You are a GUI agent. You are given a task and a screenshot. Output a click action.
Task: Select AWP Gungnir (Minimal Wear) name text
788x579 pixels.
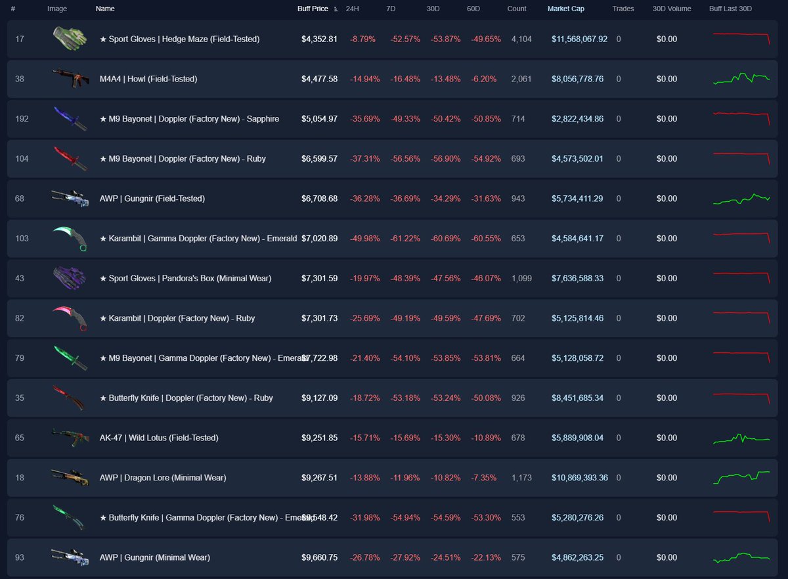point(155,557)
